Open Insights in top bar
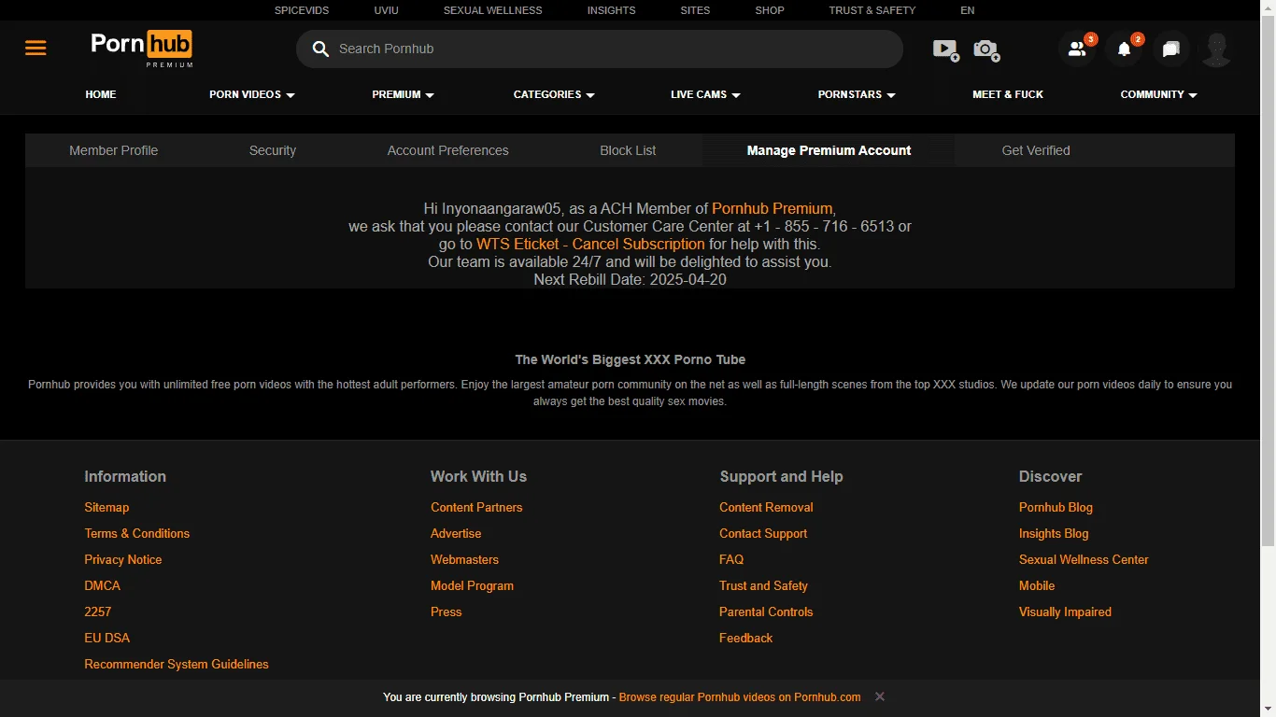The height and width of the screenshot is (717, 1276). 611,10
